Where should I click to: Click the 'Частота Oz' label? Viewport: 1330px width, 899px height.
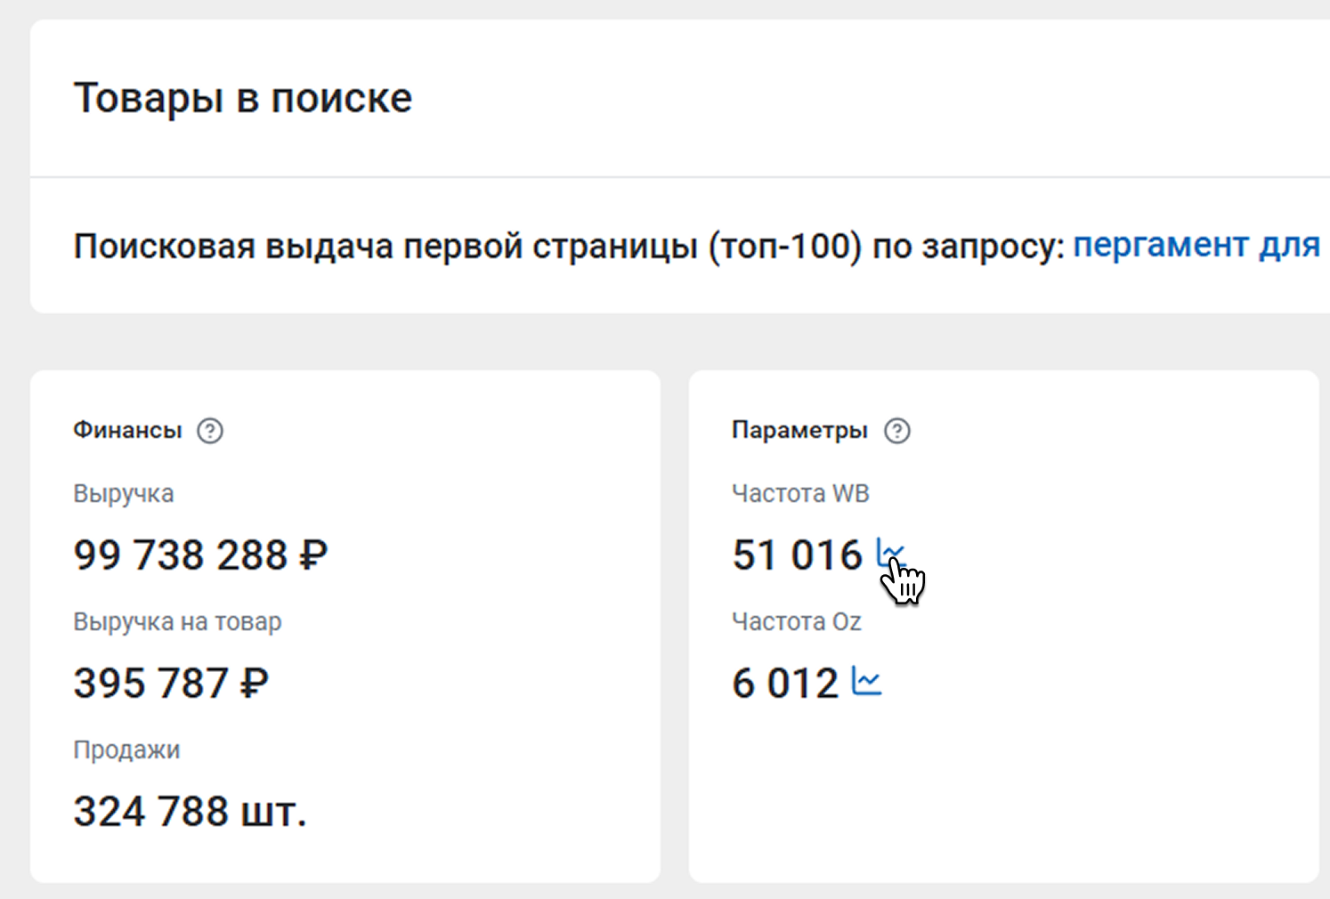click(x=796, y=622)
